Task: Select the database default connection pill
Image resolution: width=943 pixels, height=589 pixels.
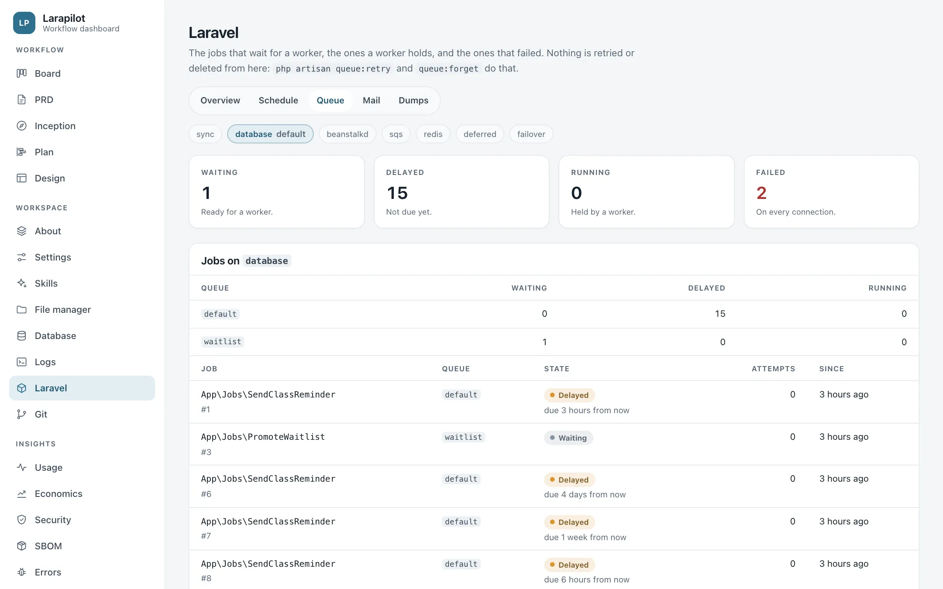Action: click(270, 134)
